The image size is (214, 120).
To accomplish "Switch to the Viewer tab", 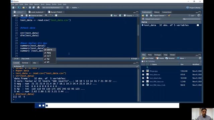I will [x=173, y=55].
